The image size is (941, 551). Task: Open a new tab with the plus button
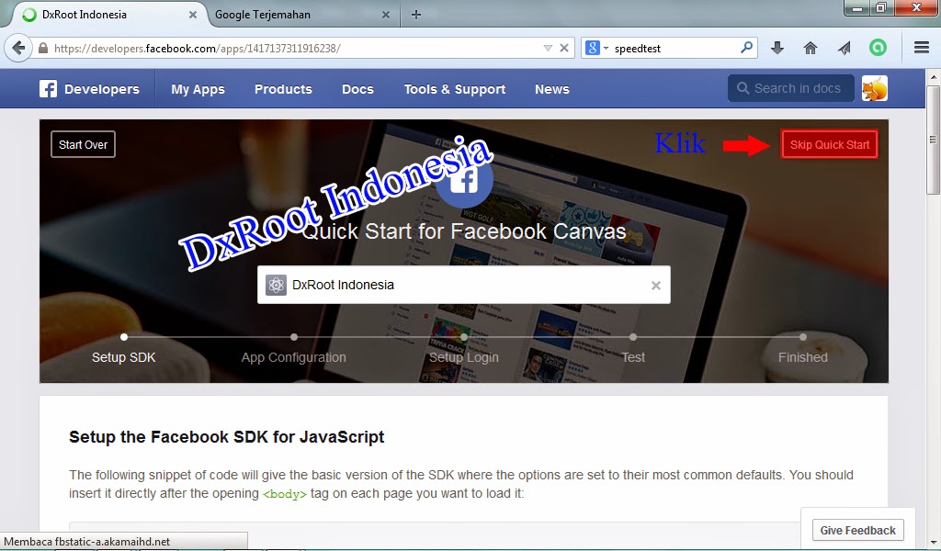coord(416,15)
